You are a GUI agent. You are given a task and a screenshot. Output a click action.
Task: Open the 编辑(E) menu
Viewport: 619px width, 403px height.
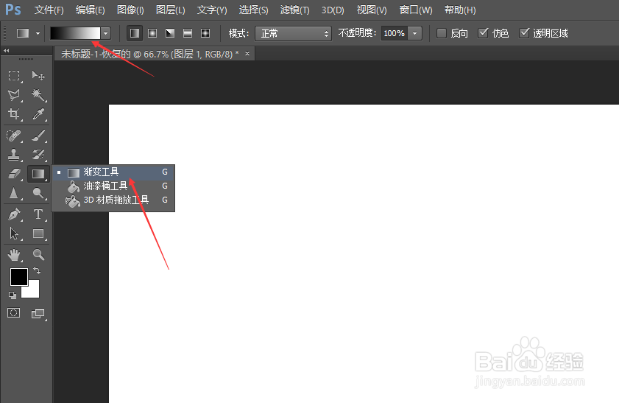click(x=91, y=10)
